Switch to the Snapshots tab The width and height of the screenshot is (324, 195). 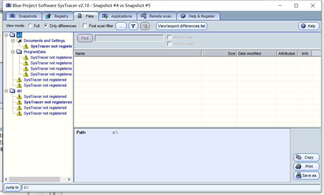24,16
